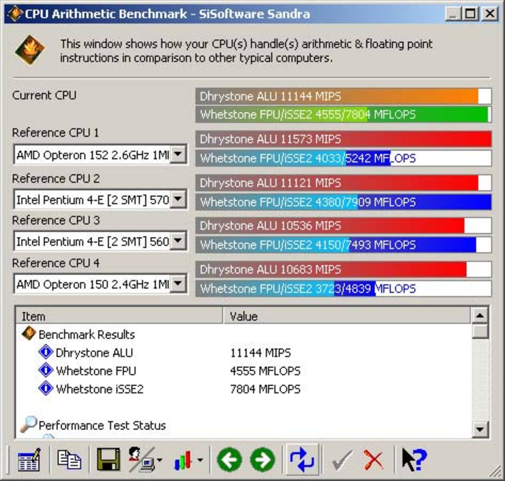Viewport: 505px width, 481px height.
Task: Click the 7804 MFLOPS value cell
Action: [x=265, y=389]
